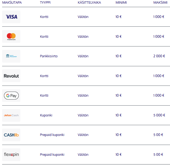Click the 5 000 € maximum value
170x165 pixels.
coord(159,115)
